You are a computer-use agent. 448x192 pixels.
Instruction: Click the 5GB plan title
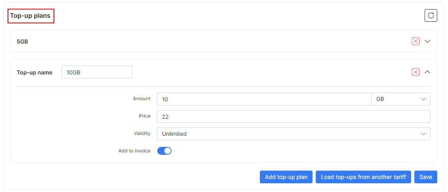point(22,42)
